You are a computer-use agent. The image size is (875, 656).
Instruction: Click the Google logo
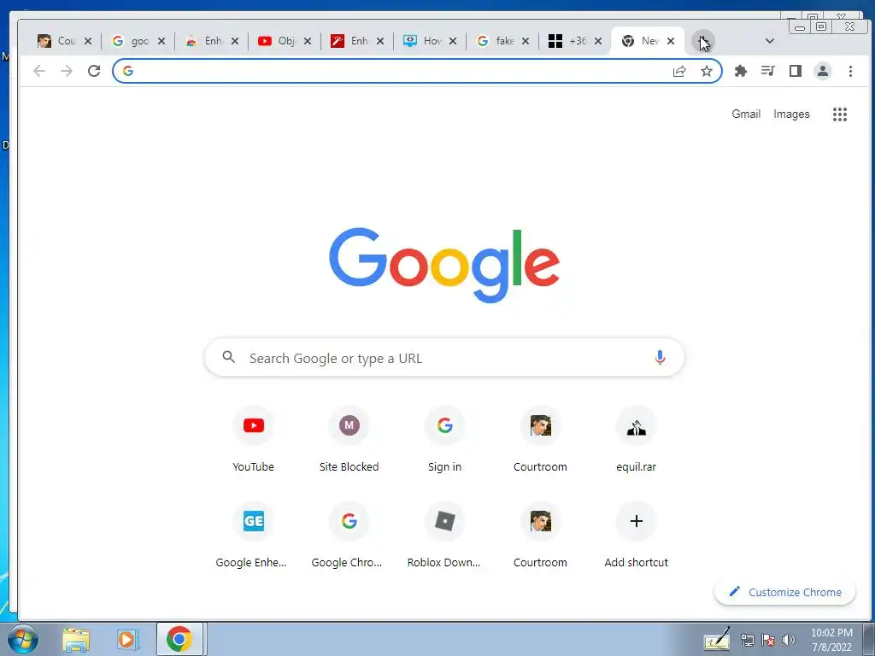tap(444, 265)
